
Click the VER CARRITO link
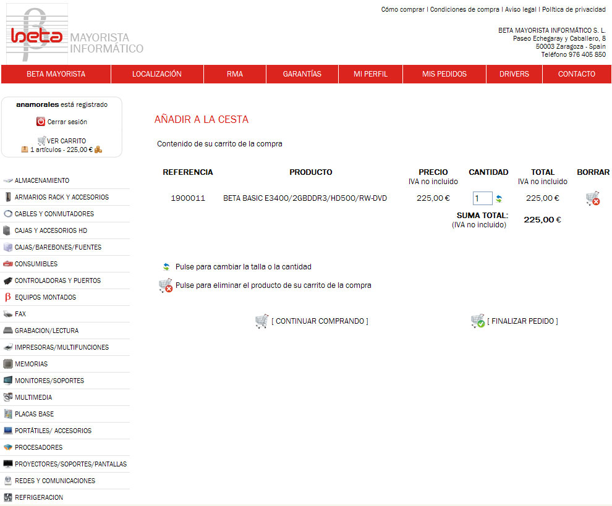(66, 141)
